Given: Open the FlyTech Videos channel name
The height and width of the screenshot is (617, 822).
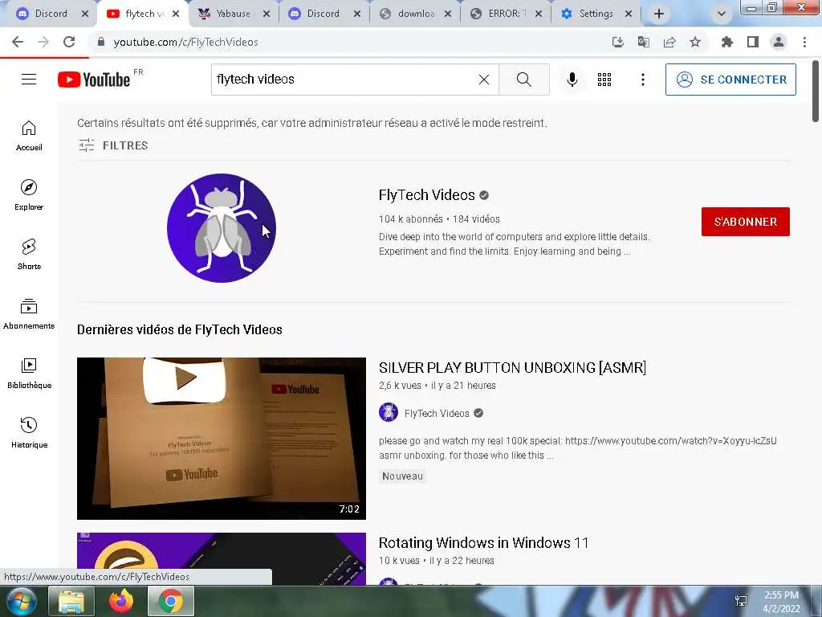Looking at the screenshot, I should [x=427, y=195].
